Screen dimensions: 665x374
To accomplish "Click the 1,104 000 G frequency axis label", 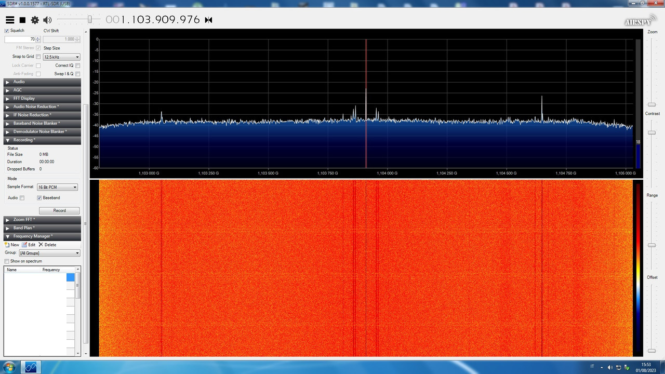I will (387, 173).
